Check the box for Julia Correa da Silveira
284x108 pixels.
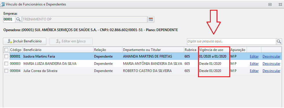point(6,71)
